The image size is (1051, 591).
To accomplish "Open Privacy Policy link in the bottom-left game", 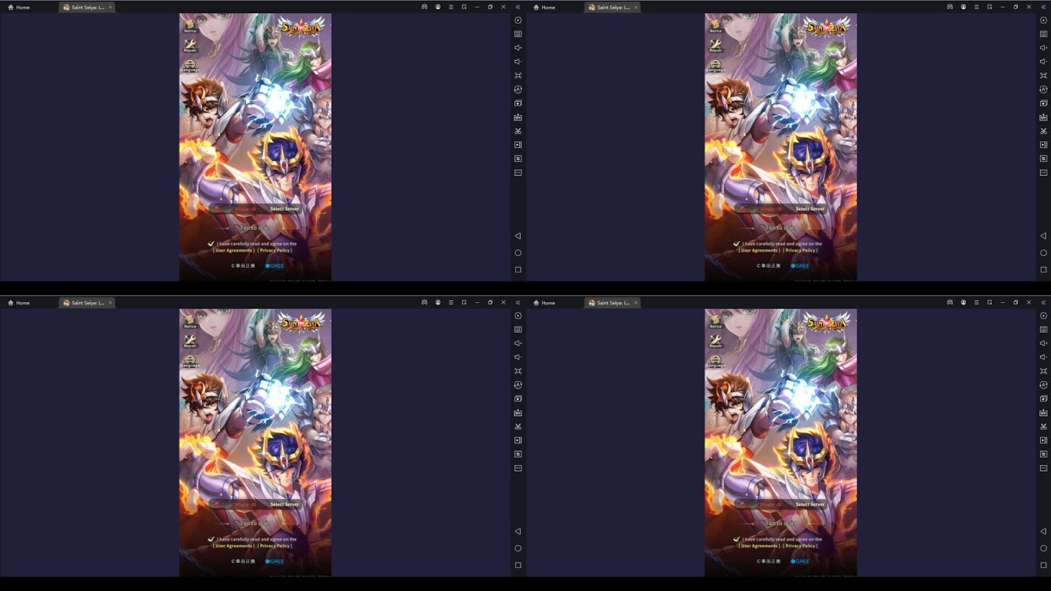I will (x=275, y=546).
